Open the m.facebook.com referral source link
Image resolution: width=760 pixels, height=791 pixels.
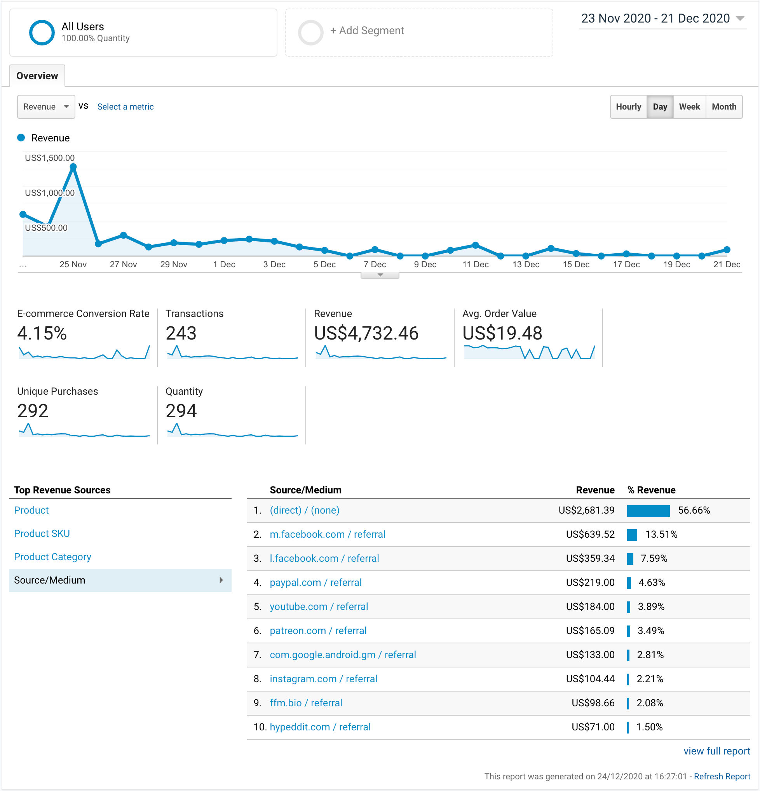(x=328, y=534)
